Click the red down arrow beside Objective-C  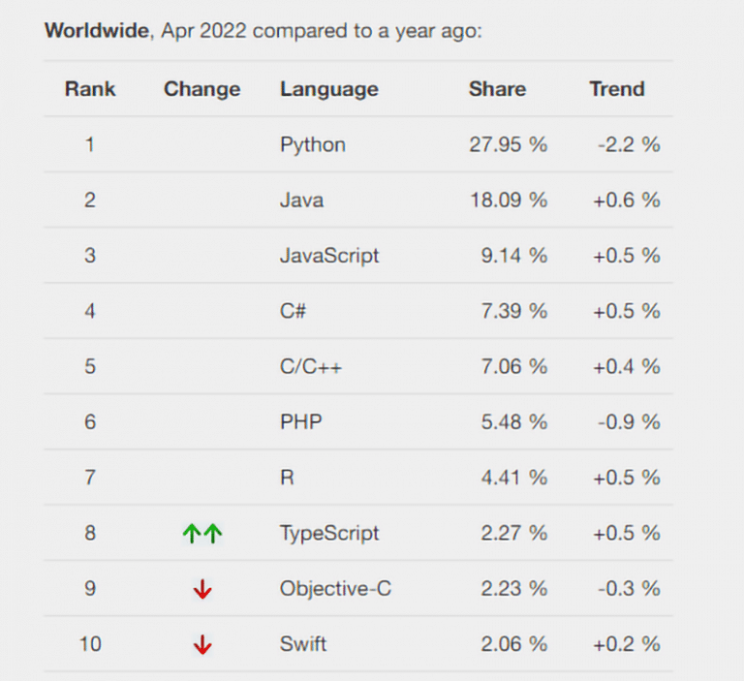pos(202,589)
